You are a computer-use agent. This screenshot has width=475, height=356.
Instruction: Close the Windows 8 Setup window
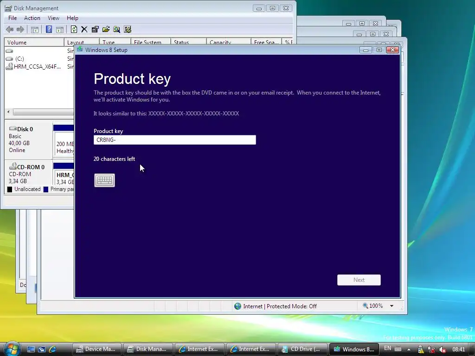tap(392, 50)
